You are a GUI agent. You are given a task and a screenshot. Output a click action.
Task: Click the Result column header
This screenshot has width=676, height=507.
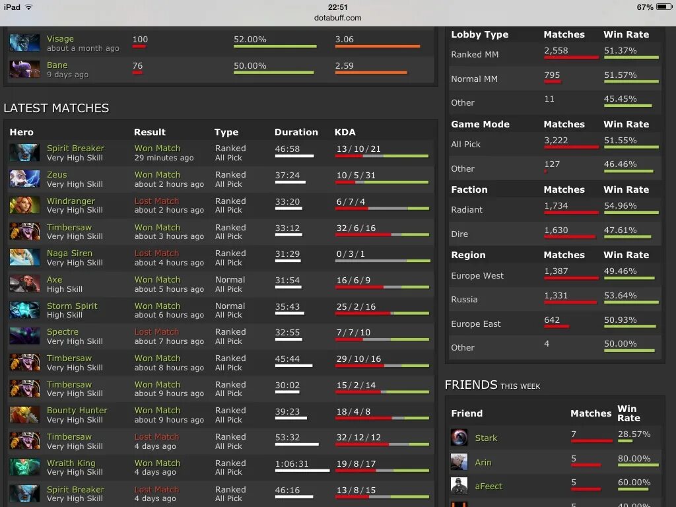pyautogui.click(x=150, y=132)
